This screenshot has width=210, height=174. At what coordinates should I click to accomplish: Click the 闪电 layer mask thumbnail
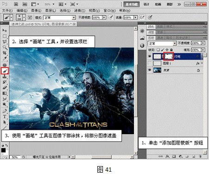coord(169,57)
